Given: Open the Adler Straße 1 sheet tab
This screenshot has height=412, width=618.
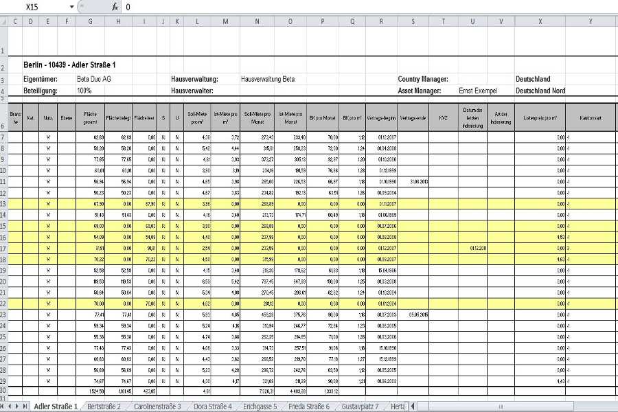Looking at the screenshot, I should click(x=56, y=406).
